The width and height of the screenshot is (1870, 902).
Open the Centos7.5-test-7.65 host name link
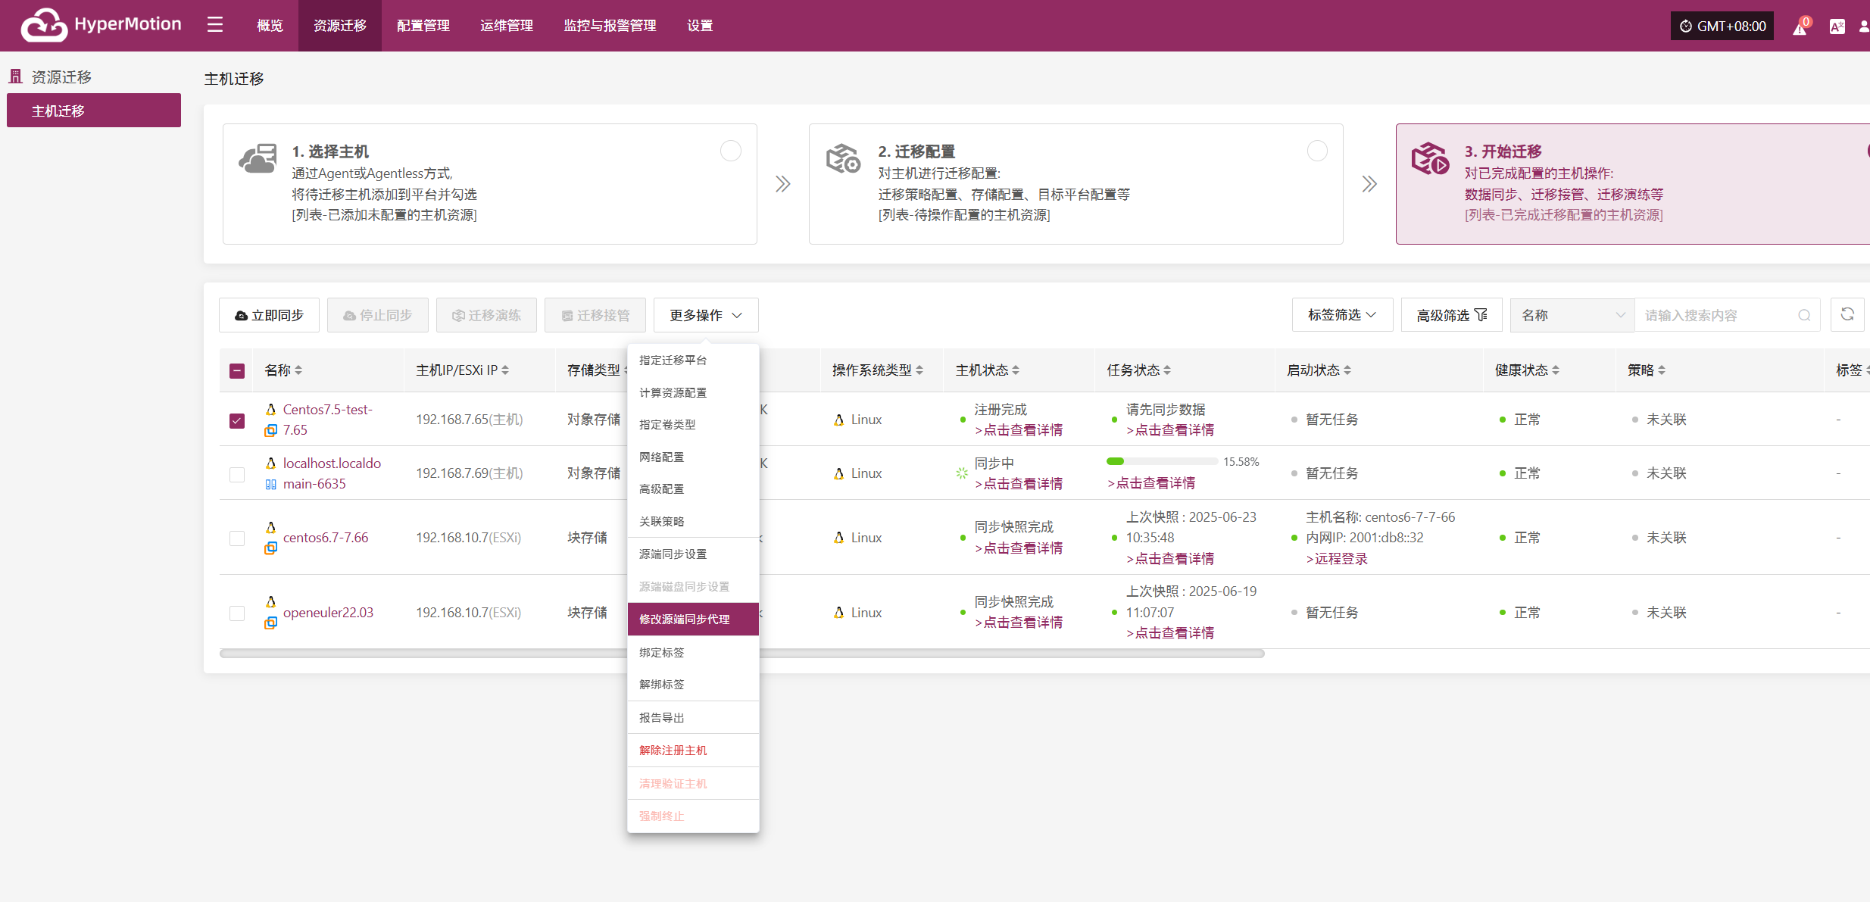327,420
